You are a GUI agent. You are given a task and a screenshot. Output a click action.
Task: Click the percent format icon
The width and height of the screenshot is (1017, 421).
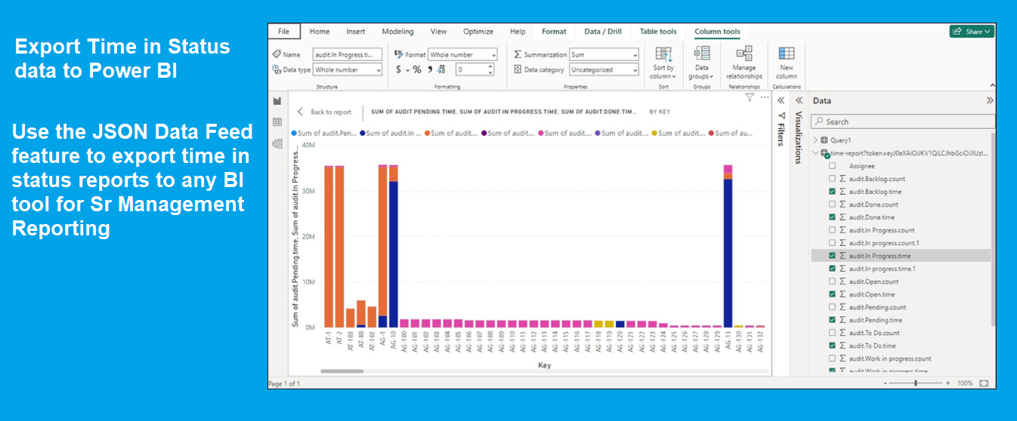pyautogui.click(x=416, y=69)
